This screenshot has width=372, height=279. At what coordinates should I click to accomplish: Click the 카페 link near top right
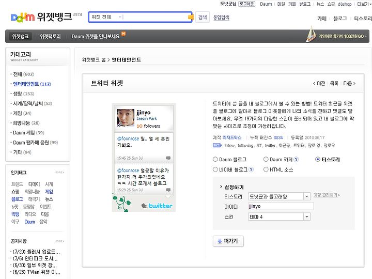coord(322,19)
